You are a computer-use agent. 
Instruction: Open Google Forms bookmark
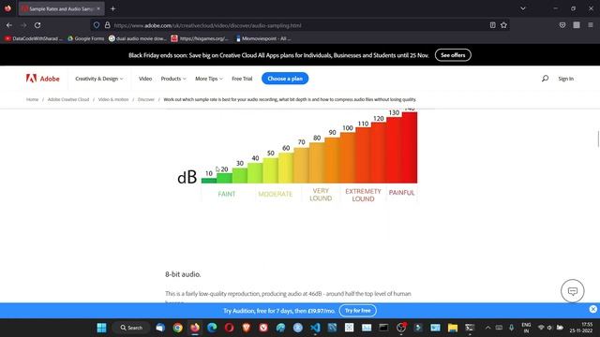point(85,38)
